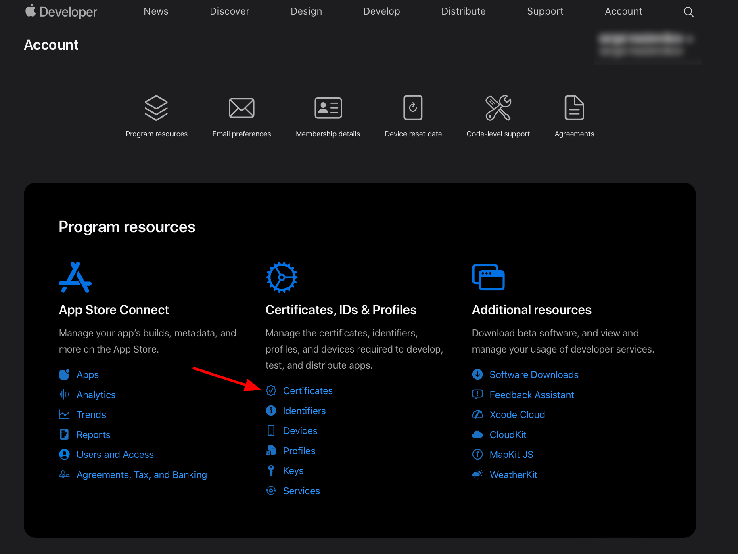The height and width of the screenshot is (554, 738).
Task: Click the Certificates seal icon
Action: pyautogui.click(x=271, y=390)
